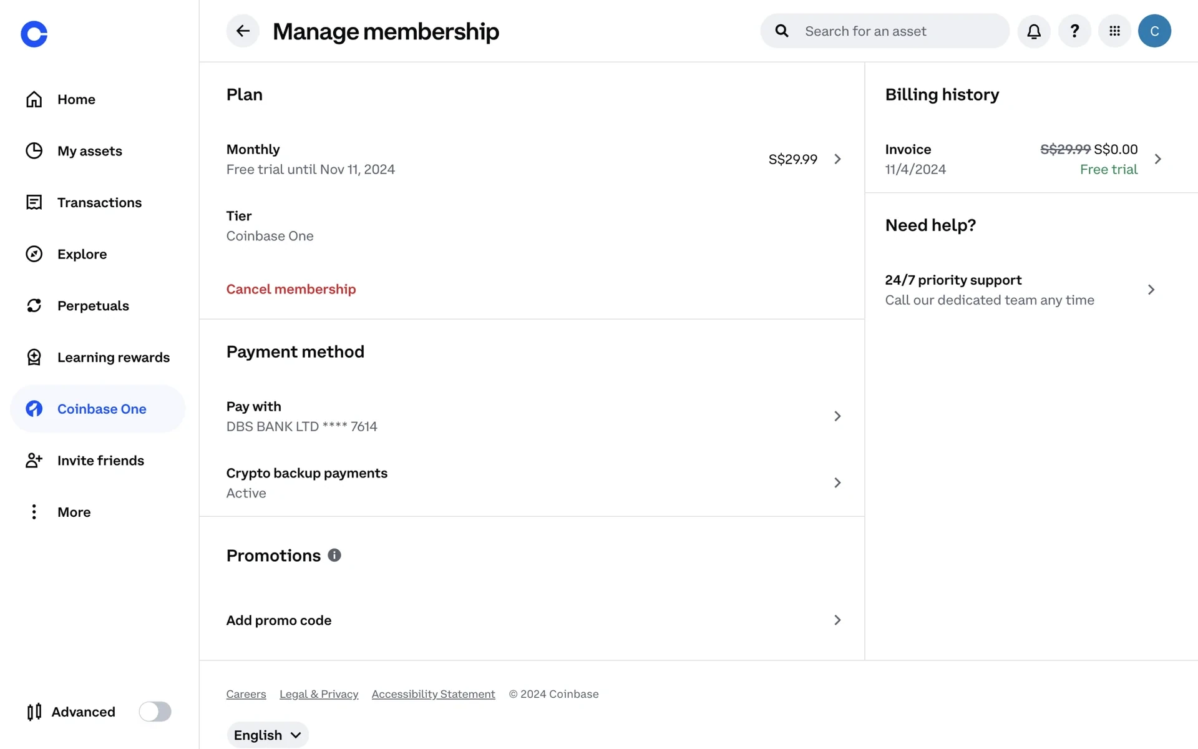The width and height of the screenshot is (1198, 749).
Task: Click the More three-dots icon
Action: [x=34, y=512]
